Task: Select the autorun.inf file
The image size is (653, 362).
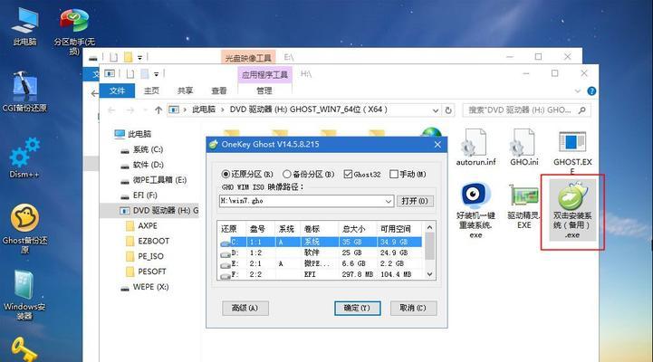Action: [x=475, y=148]
